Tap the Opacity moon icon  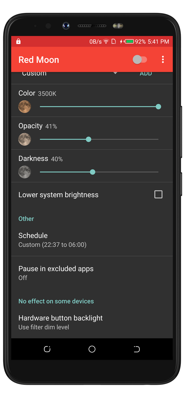25,139
